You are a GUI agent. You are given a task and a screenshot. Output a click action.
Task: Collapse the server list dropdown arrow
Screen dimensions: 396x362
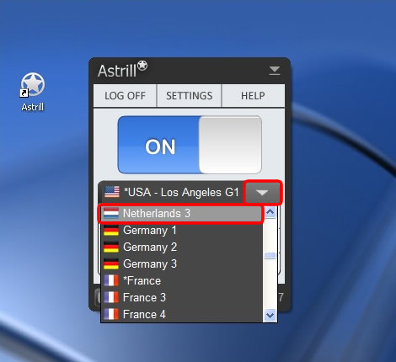262,193
